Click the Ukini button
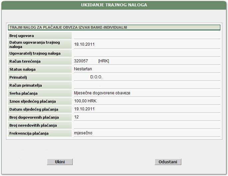 pyautogui.click(x=60, y=162)
